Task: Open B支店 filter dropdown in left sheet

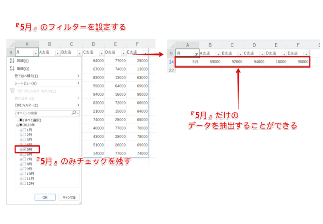Action: tap(80, 53)
